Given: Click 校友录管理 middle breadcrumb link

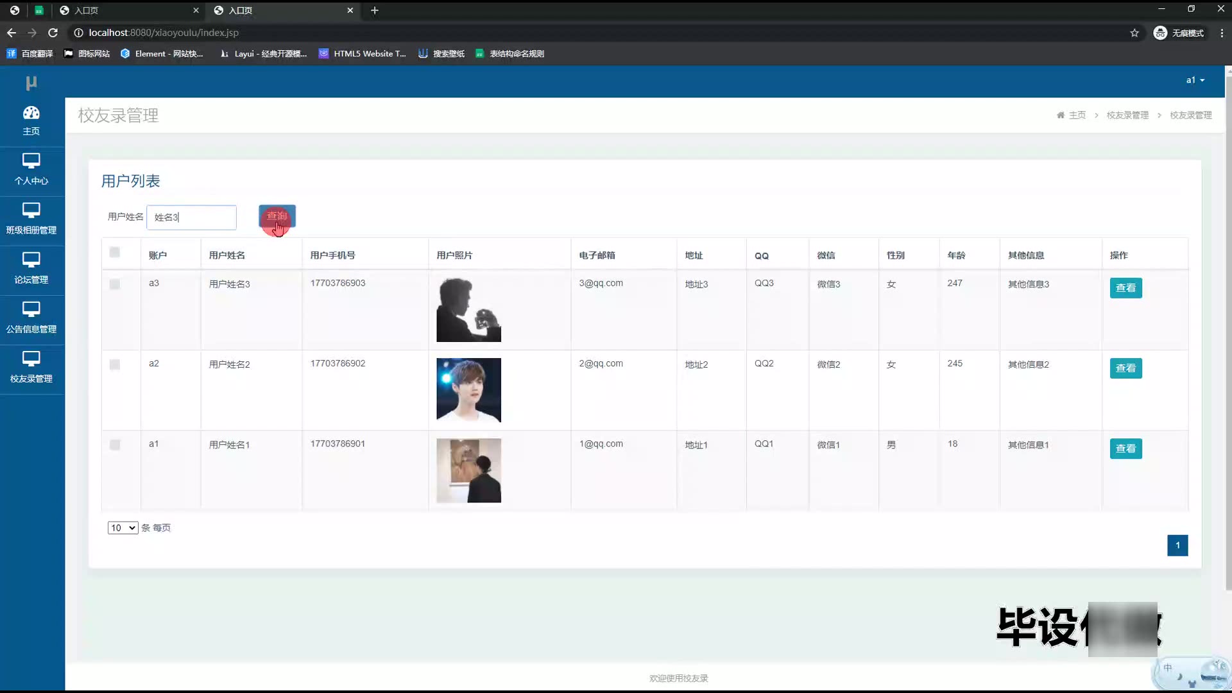Looking at the screenshot, I should point(1127,116).
